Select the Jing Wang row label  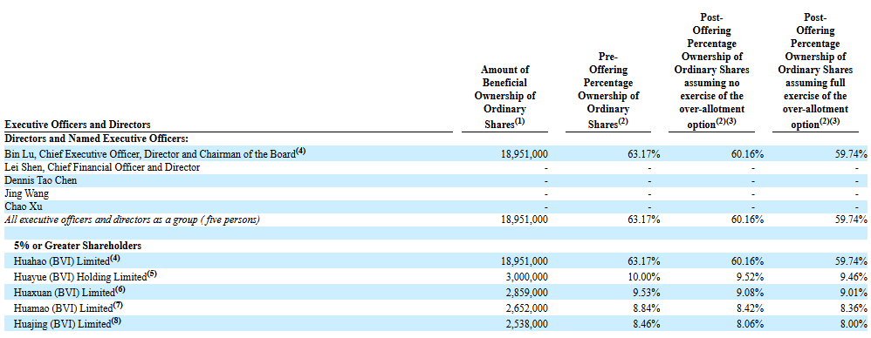point(27,194)
